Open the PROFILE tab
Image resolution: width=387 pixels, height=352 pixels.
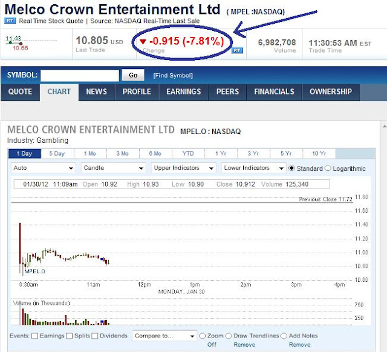tap(137, 91)
